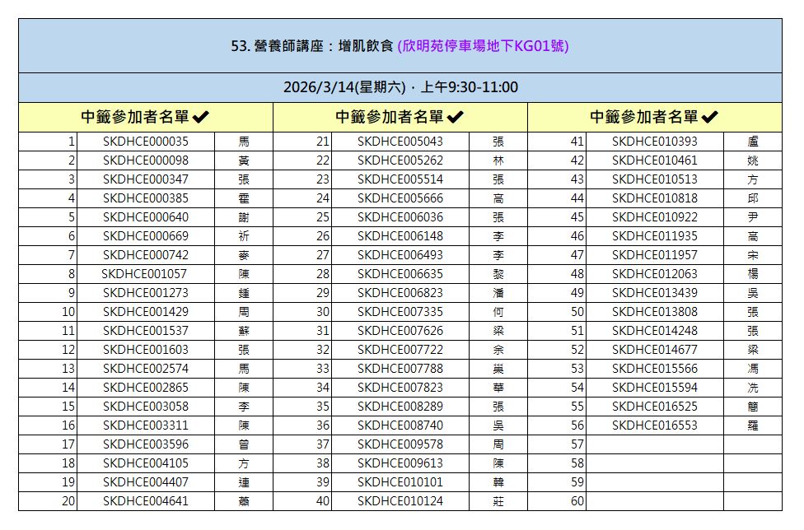Click the empty ID cell in row 57
Viewport: 804px width, 530px height.
coord(654,444)
